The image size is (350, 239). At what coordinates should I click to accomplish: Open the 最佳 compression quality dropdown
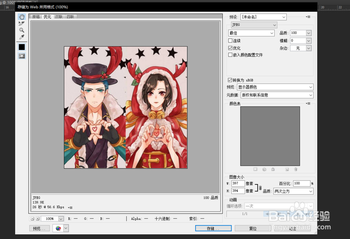pos(251,33)
